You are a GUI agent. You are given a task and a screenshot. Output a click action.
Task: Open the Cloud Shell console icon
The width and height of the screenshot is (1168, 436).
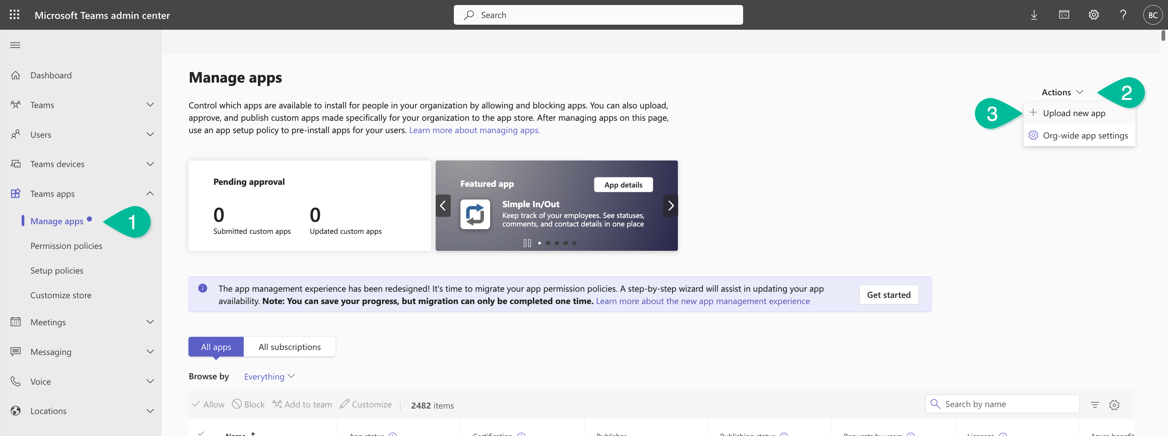[1064, 15]
